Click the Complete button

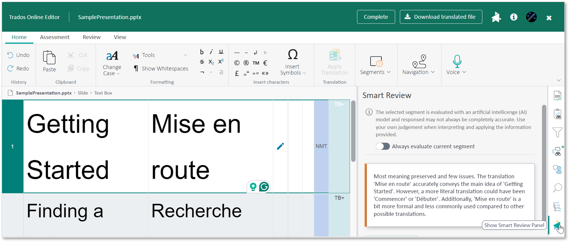point(376,17)
